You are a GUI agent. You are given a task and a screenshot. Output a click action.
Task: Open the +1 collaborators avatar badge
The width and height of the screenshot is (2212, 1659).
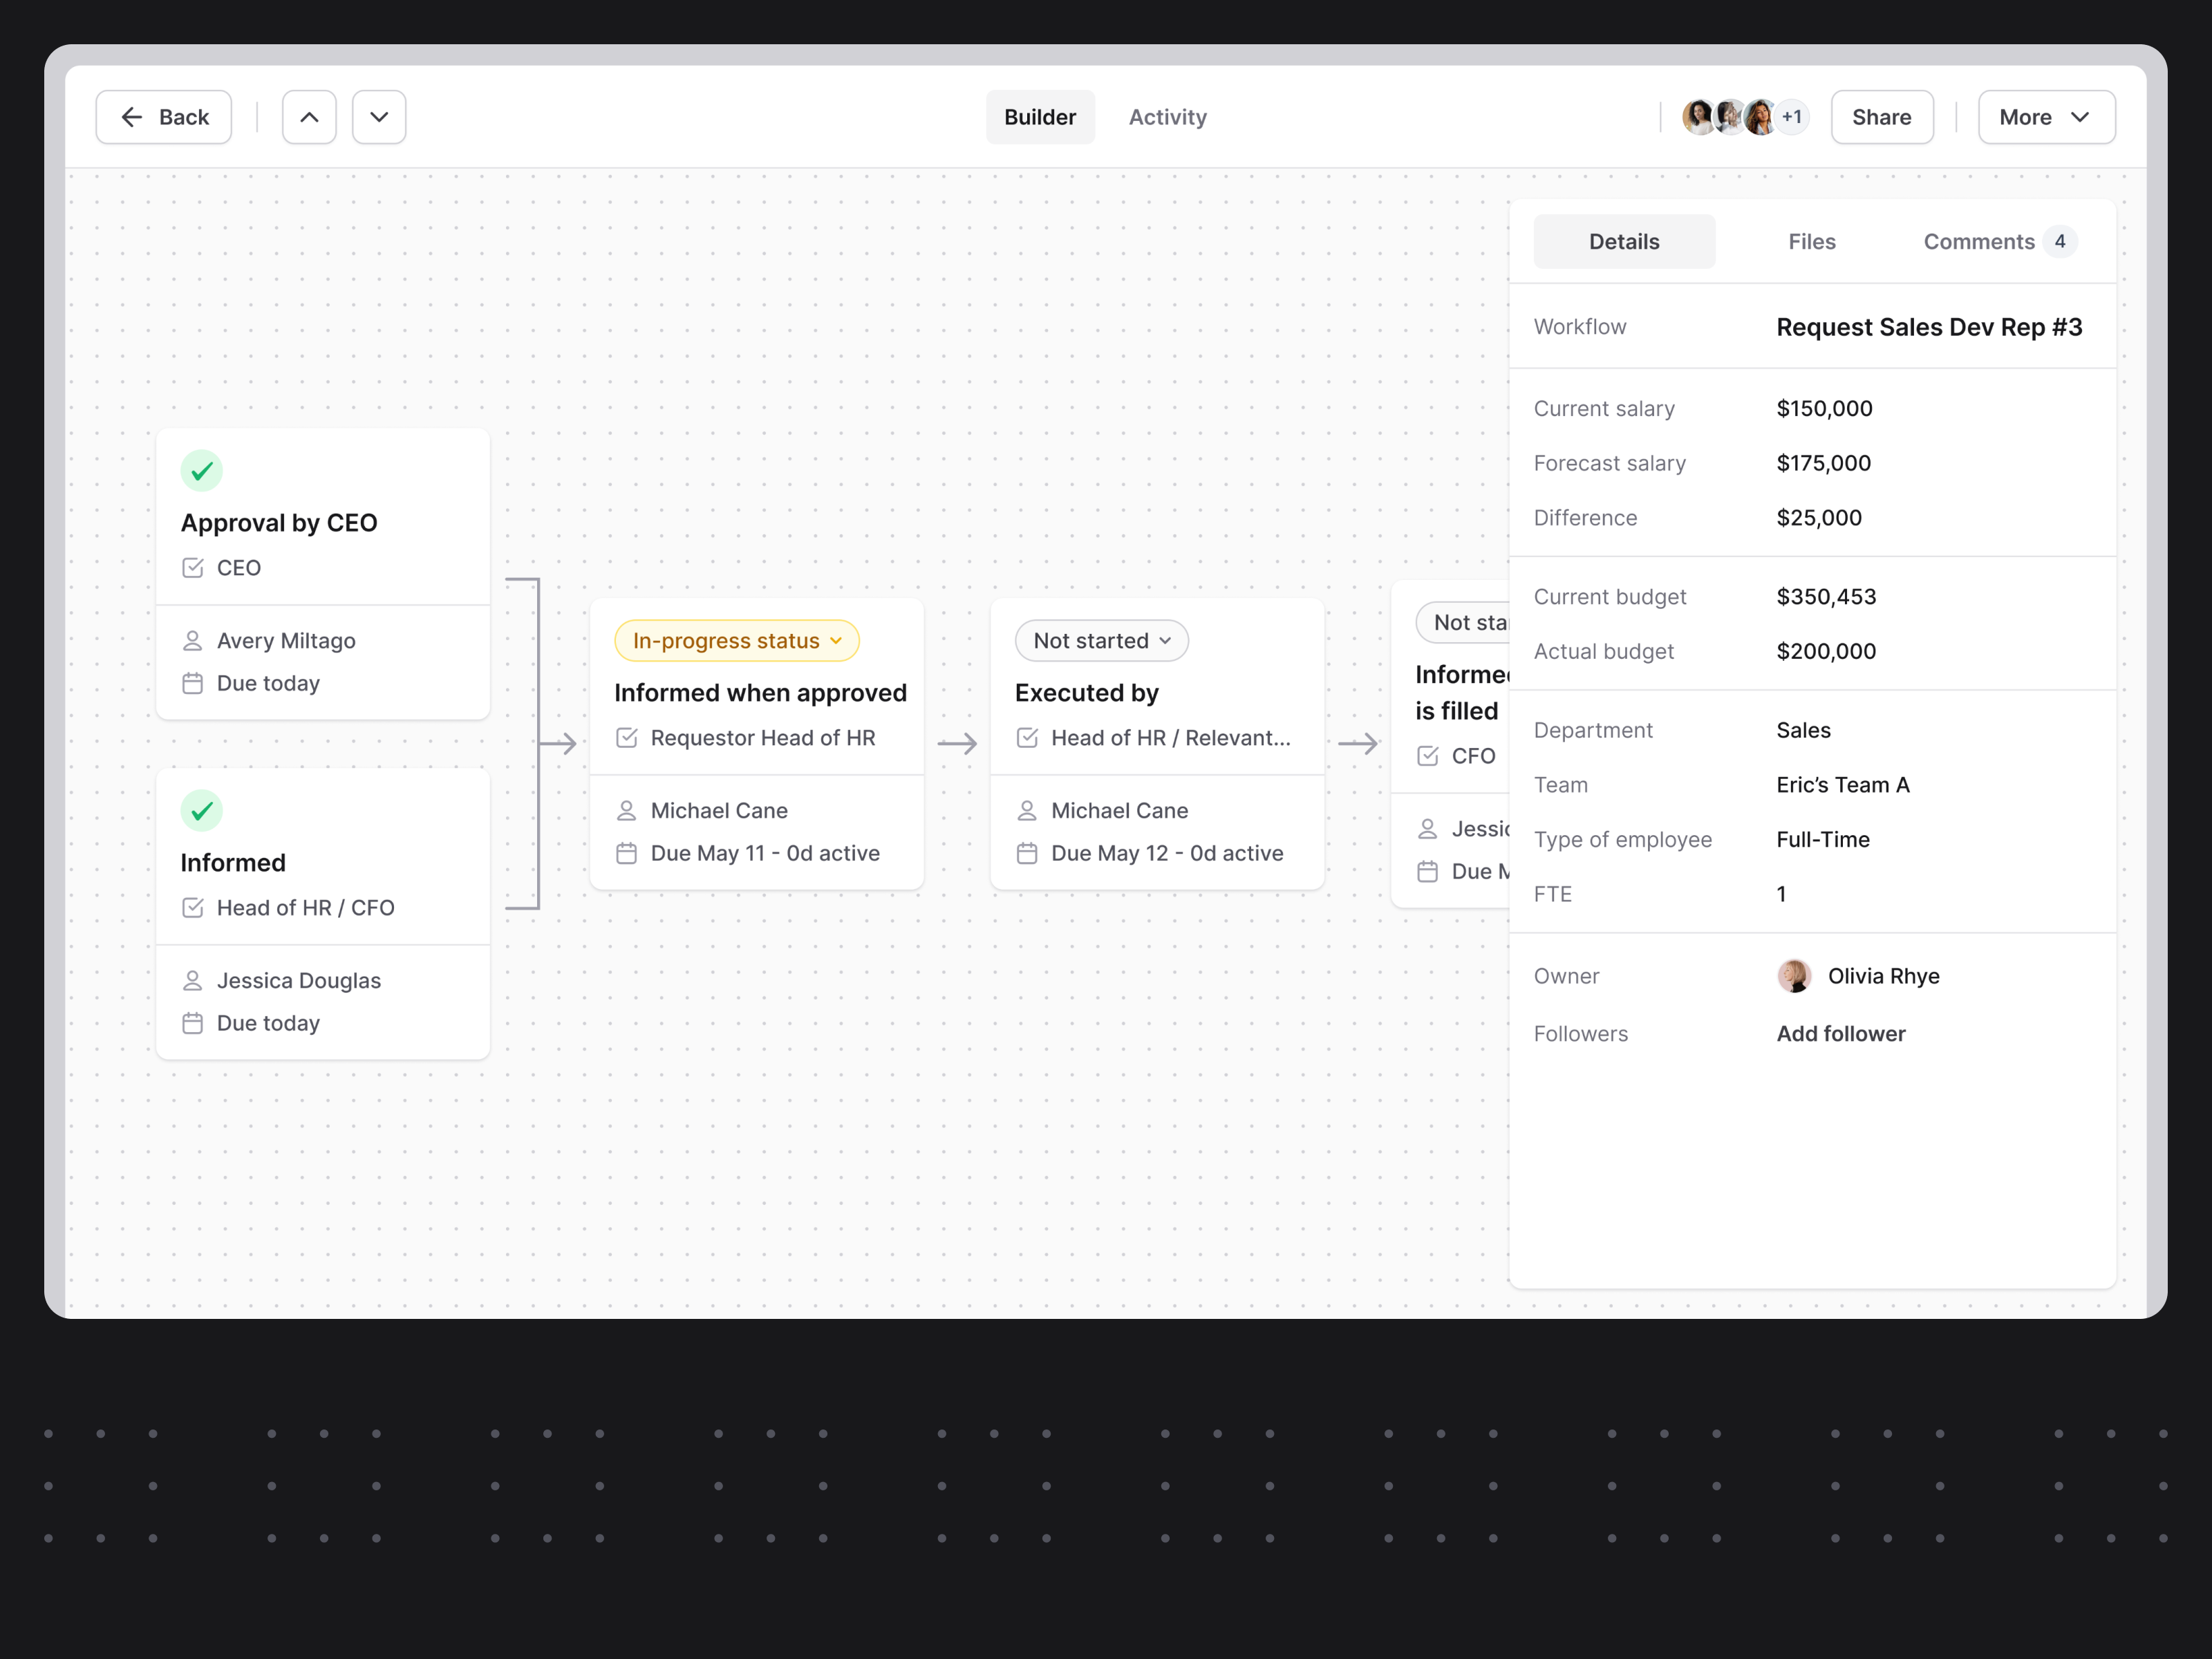click(x=1792, y=117)
